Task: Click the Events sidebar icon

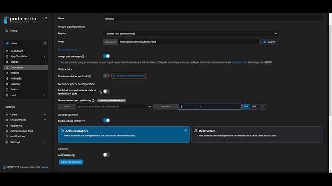Action: pos(7,89)
